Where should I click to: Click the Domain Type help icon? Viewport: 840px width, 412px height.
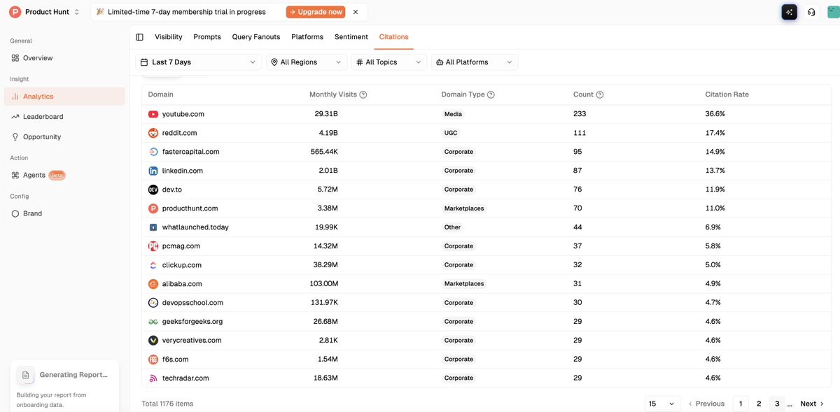491,94
